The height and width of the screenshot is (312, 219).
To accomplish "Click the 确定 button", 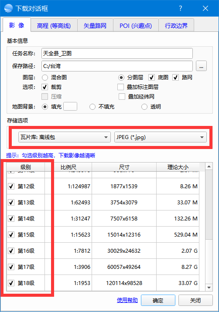I will coord(158,300).
